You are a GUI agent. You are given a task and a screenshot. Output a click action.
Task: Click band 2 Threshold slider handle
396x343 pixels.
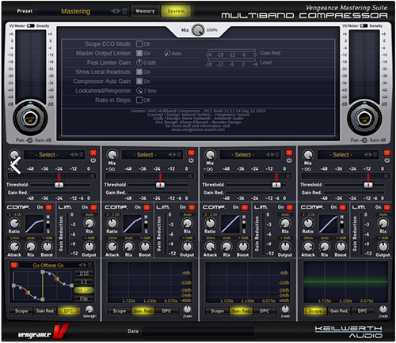point(160,185)
